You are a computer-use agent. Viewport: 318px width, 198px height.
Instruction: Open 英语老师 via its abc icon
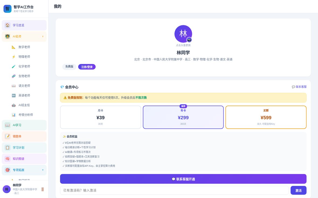13,95
